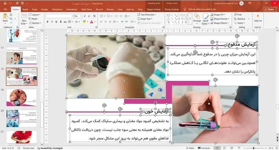This screenshot has height=150, width=279.
Task: Set right-to-left text direction in Paragraph group
Action: pos(127,22)
